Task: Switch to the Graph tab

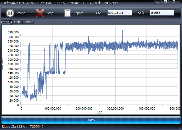Action: coord(6,22)
